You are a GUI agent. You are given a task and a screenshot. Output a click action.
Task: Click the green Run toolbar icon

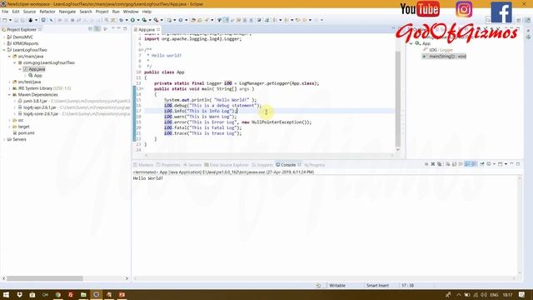132,20
